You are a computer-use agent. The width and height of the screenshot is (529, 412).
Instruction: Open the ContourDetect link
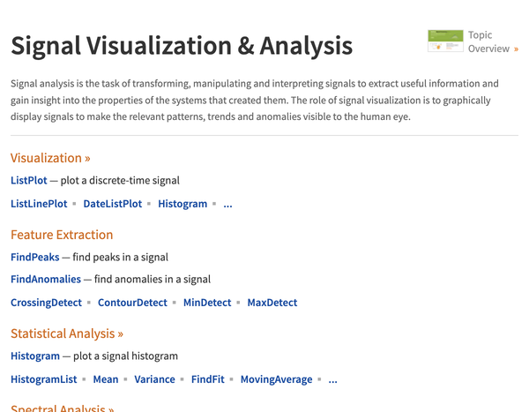(132, 303)
